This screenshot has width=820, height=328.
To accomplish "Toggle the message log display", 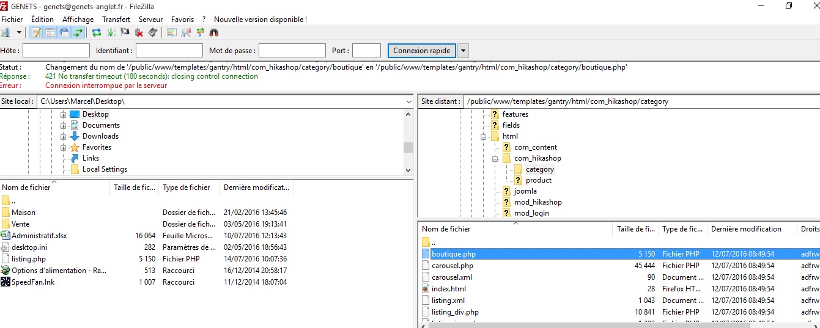I will (36, 32).
